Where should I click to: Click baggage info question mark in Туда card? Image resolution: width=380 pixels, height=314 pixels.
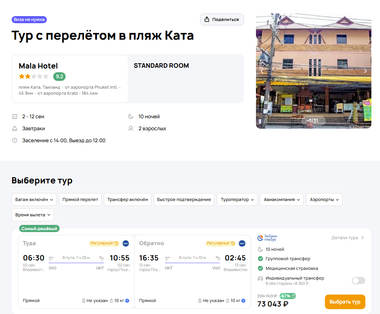tap(127, 301)
